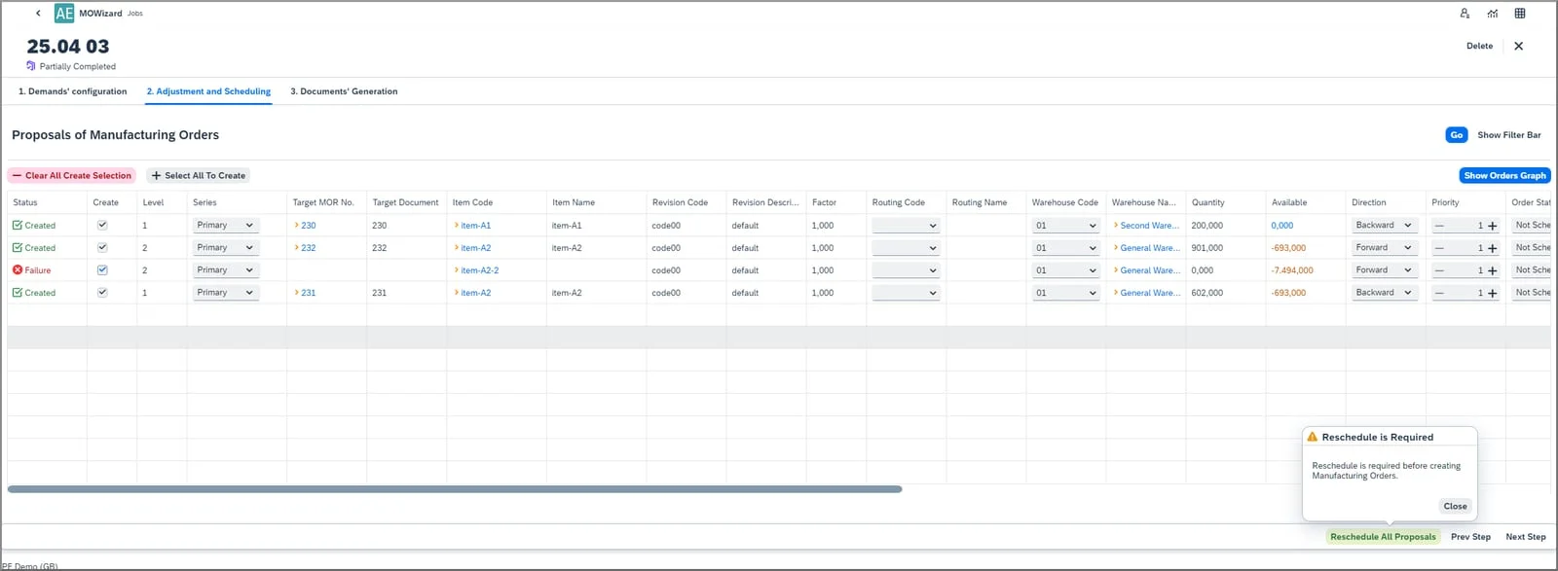Open link arrow next to item-A2-2
This screenshot has width=1558, height=571.
[x=457, y=270]
